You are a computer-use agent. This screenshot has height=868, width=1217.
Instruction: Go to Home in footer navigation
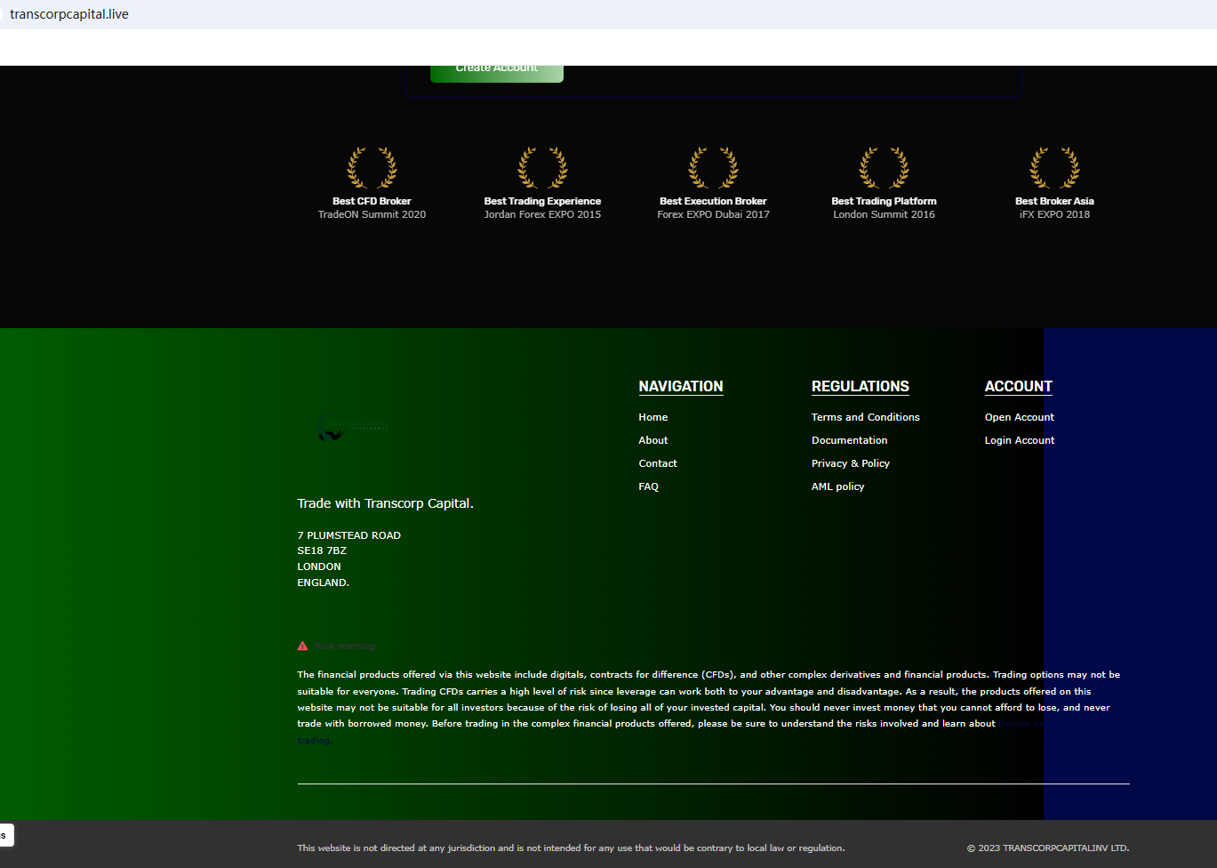point(653,417)
